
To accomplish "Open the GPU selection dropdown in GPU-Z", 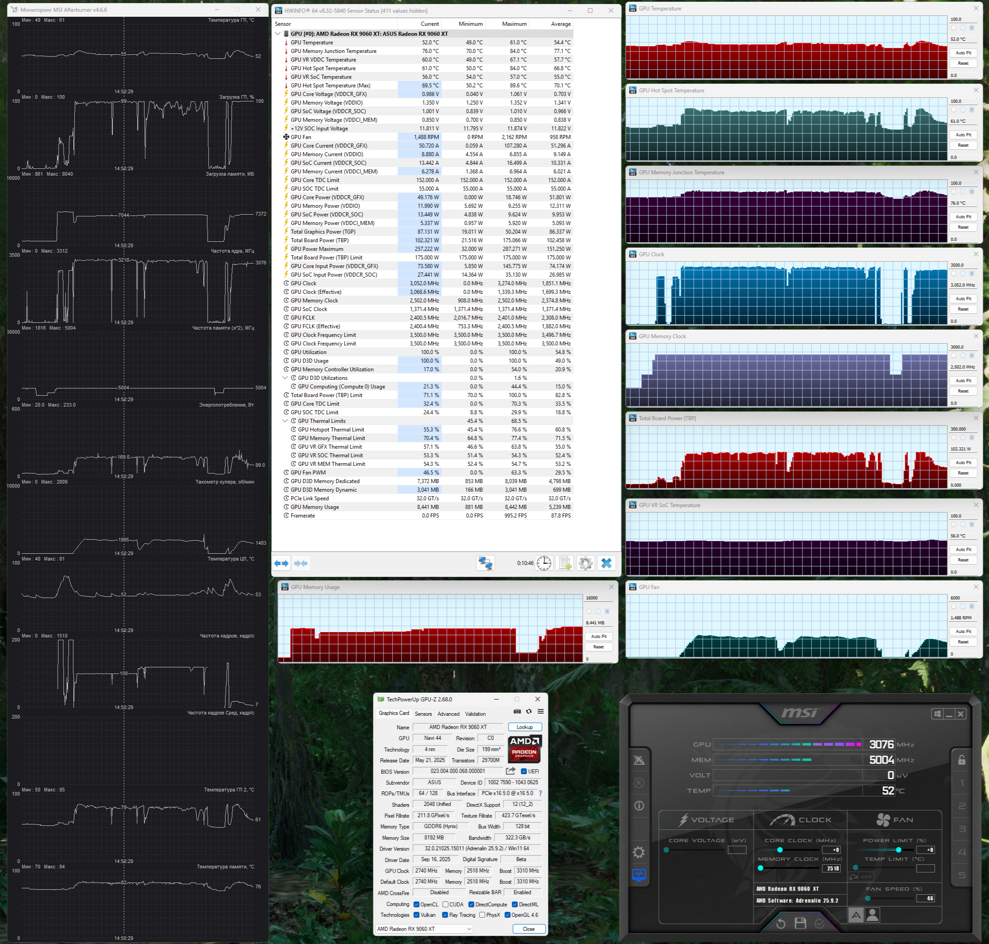I will [x=425, y=929].
